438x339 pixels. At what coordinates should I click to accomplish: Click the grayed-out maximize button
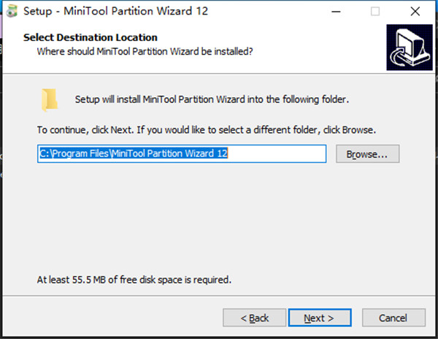click(375, 12)
